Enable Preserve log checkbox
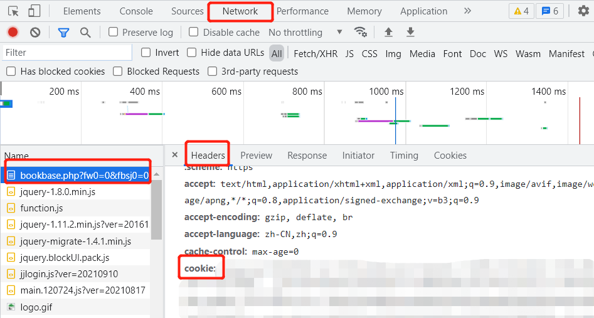This screenshot has width=594, height=318. pyautogui.click(x=114, y=32)
